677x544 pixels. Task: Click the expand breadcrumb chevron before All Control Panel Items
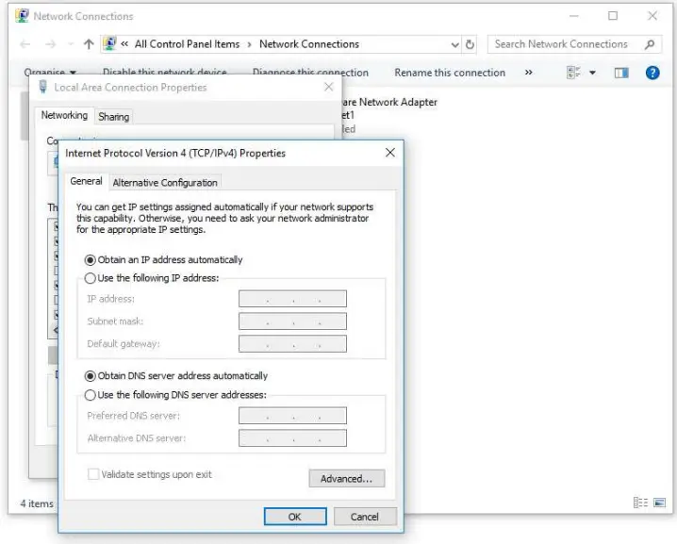(x=124, y=44)
